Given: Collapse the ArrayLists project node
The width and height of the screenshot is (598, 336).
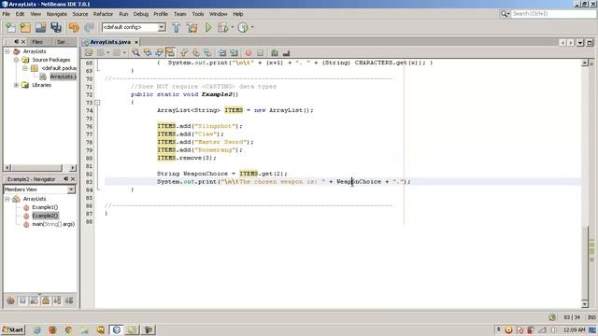Looking at the screenshot, I should tap(7, 51).
